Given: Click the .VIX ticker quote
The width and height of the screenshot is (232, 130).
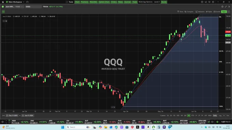Looking at the screenshot, I should [x=139, y=122].
